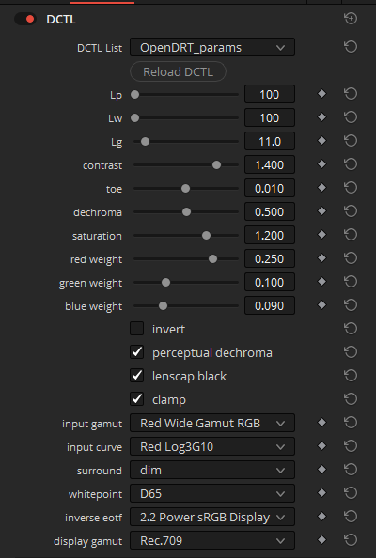Image resolution: width=376 pixels, height=558 pixels.
Task: Reset the toe parameter
Action: pos(351,188)
